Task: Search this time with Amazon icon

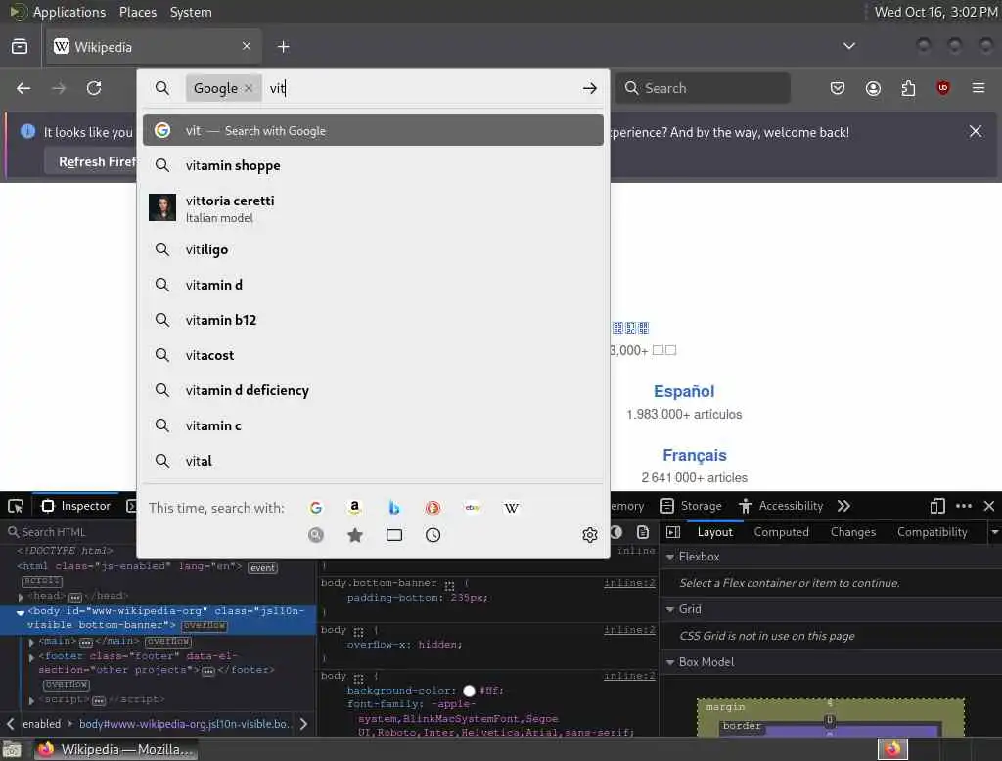Action: (x=354, y=508)
